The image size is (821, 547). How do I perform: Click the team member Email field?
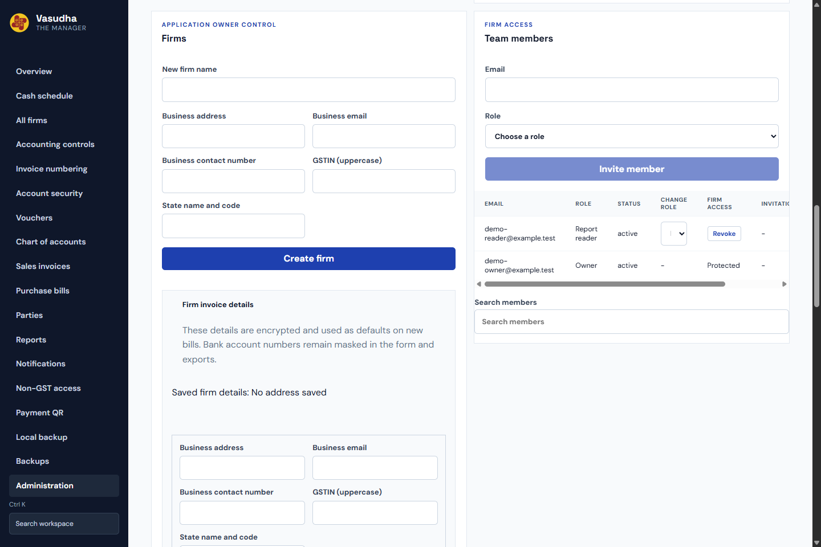[632, 89]
